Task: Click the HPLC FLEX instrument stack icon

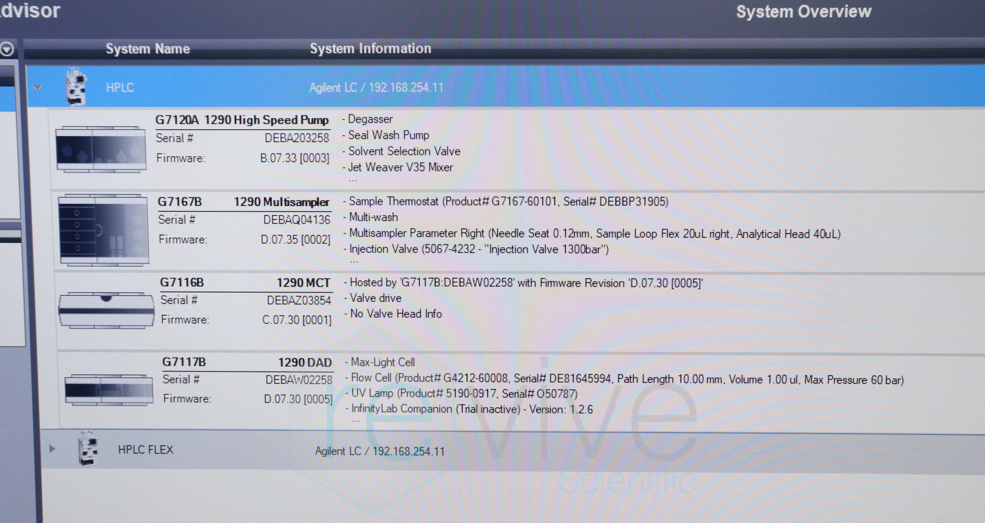Action: pyautogui.click(x=88, y=448)
